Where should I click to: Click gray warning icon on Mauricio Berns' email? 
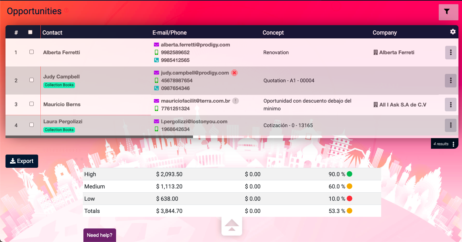pos(236,101)
